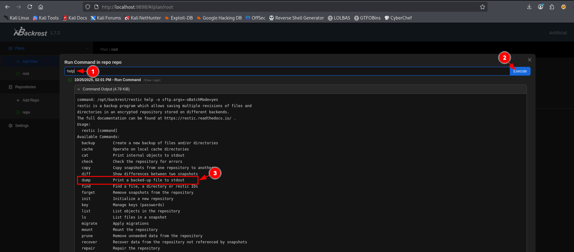This screenshot has height=252, width=574.
Task: Select the root plan in sidebar
Action: tap(26, 74)
